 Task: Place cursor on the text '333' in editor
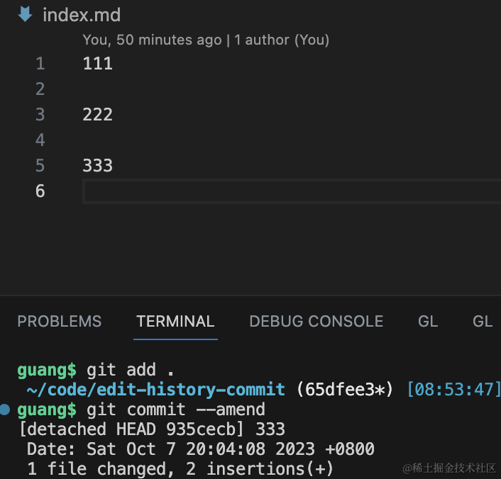[x=97, y=166]
